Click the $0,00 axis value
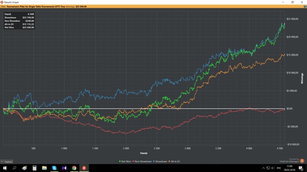307x172 pixels. pos(289,109)
